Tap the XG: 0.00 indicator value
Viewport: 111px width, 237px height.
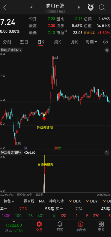pyautogui.click(x=29, y=153)
